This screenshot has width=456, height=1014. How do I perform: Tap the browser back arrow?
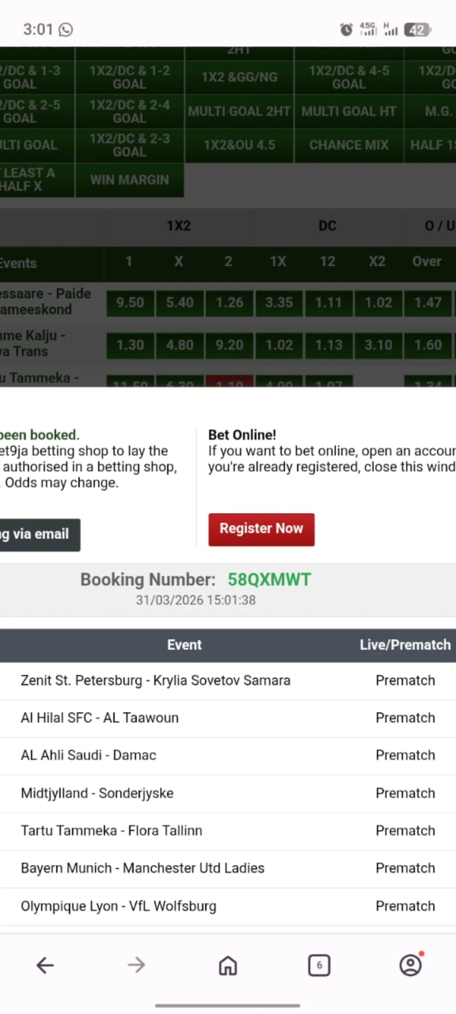pos(45,965)
